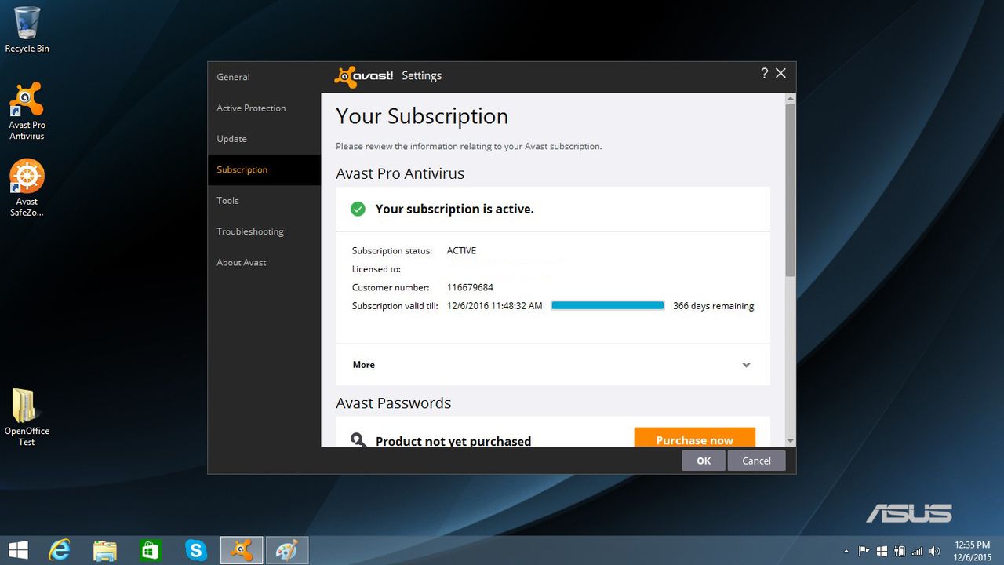Click the subscription days remaining progress bar
Screen dimensions: 1004x565
608,306
